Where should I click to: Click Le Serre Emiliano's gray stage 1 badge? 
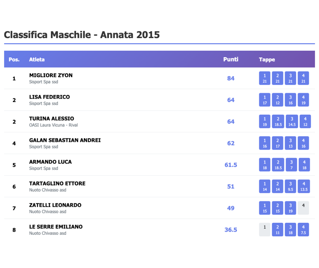coord(265,230)
